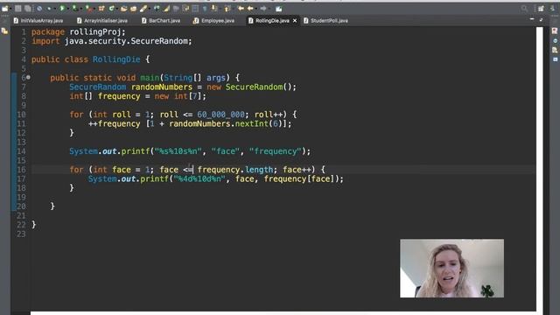Switch to the Employee.java tab
560x315 pixels.
pos(213,21)
